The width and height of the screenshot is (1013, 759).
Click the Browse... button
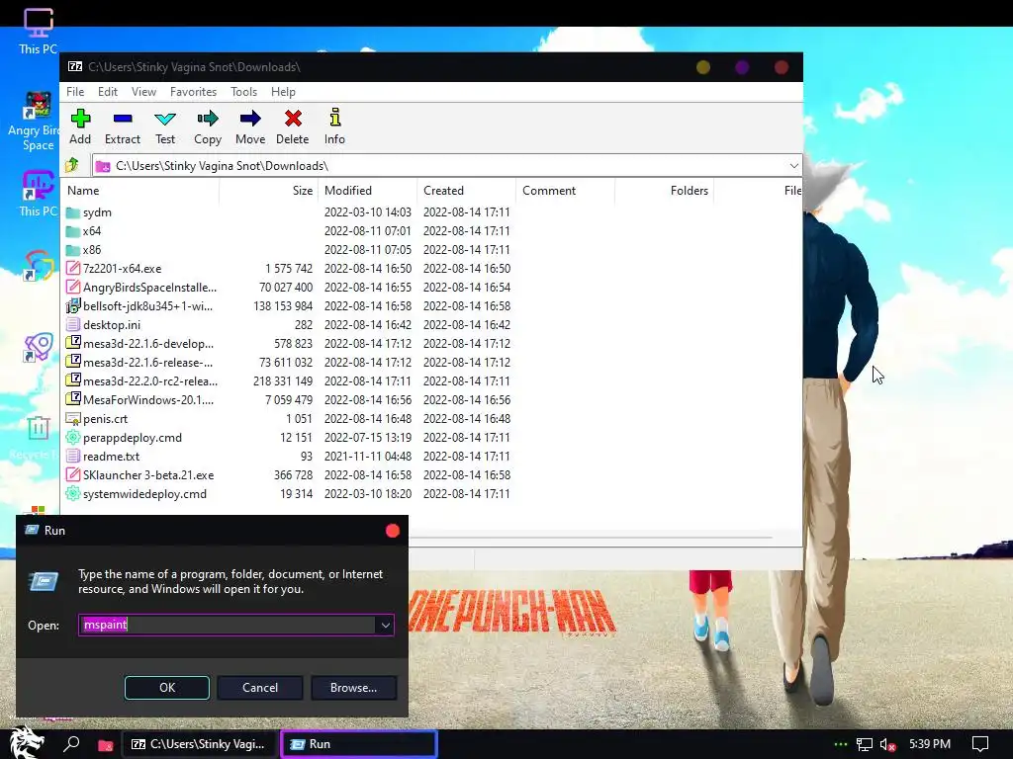click(x=353, y=688)
